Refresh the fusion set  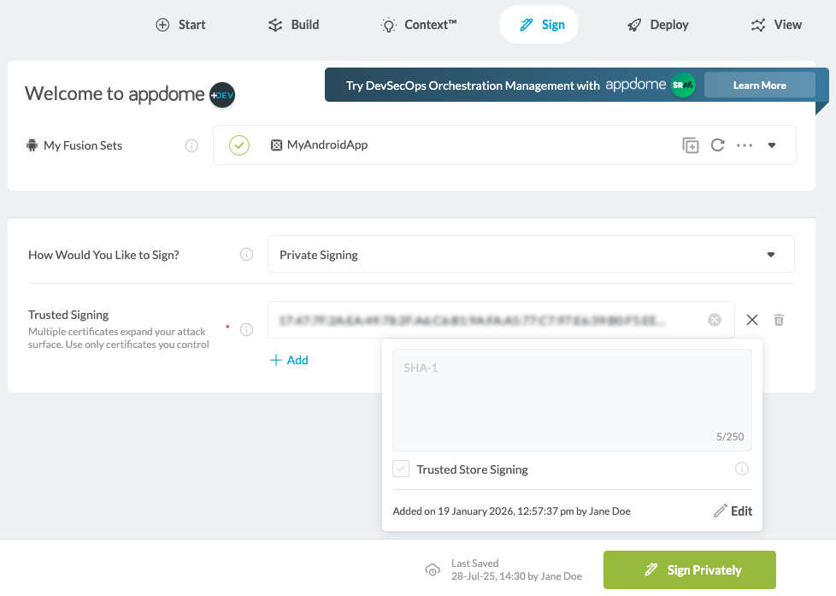coord(717,145)
